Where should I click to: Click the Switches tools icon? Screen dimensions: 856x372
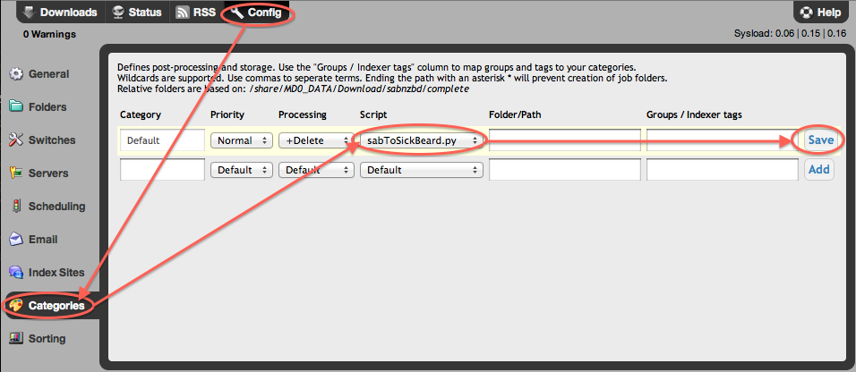tap(17, 140)
